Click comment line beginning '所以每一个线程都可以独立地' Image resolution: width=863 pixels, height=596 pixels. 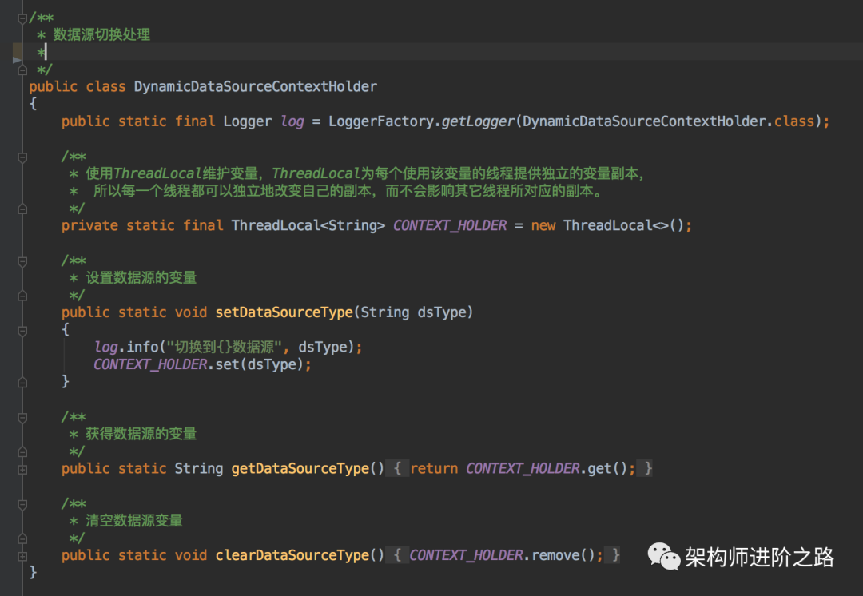click(x=349, y=192)
